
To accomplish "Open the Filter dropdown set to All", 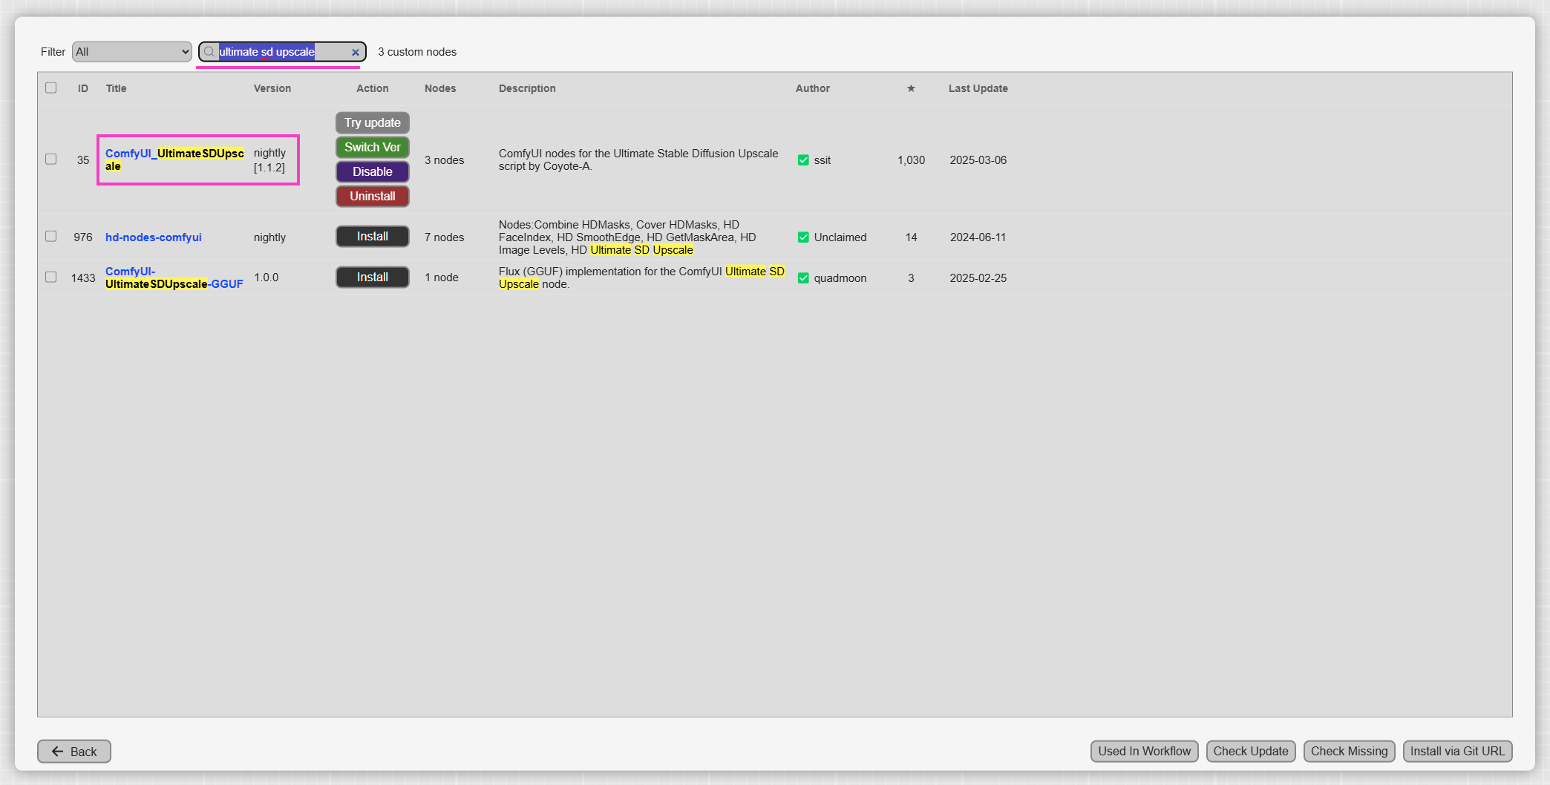I will tap(132, 52).
